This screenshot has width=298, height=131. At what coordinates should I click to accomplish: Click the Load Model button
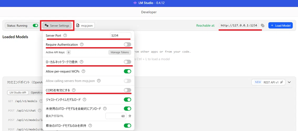point(281,26)
